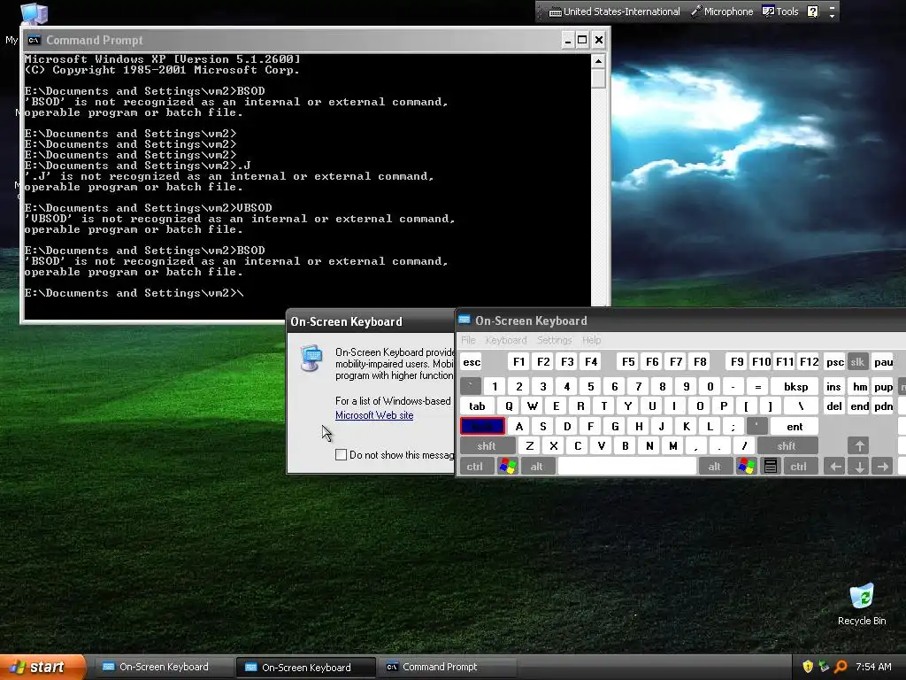Click the backtick key left of 1

(471, 386)
